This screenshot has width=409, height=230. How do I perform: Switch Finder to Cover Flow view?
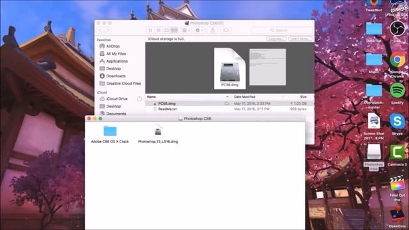174,30
